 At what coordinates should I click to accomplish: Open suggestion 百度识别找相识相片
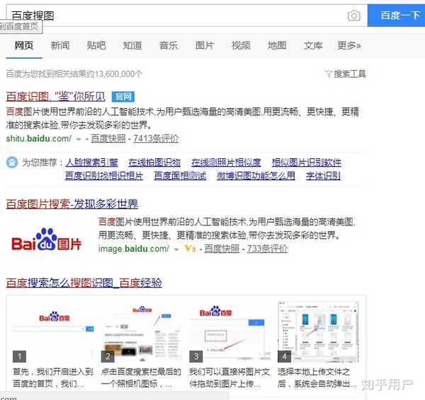(104, 176)
